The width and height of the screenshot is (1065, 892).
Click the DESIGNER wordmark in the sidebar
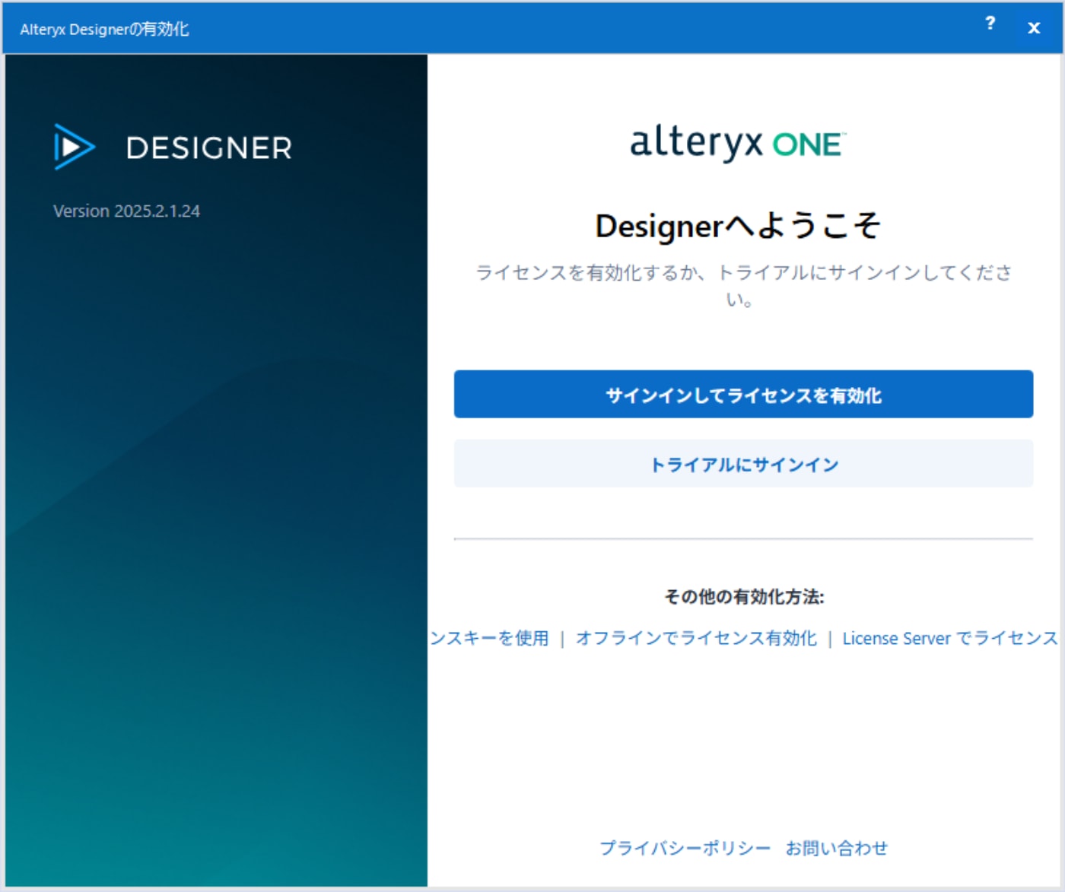tap(210, 148)
